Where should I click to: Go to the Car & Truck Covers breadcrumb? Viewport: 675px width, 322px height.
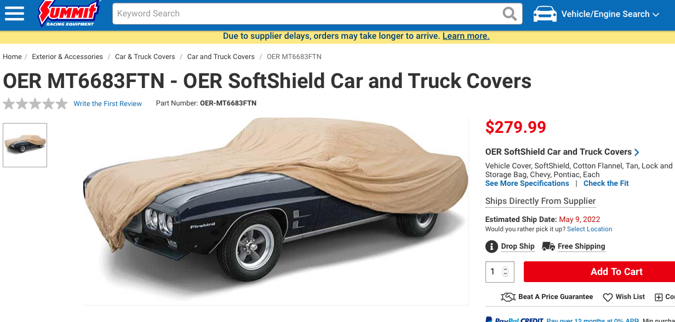[x=145, y=57]
